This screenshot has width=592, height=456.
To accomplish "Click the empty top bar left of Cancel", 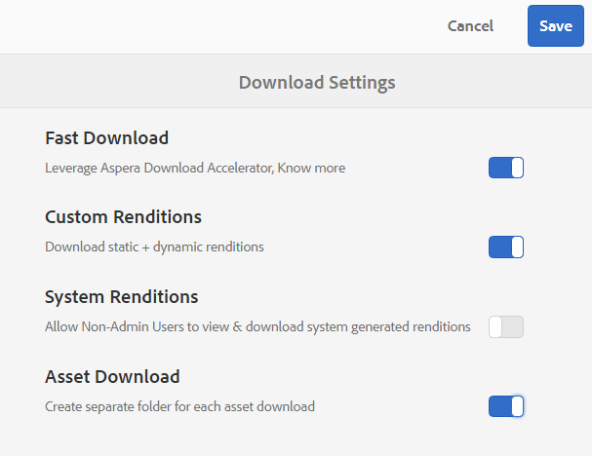I will tap(195, 26).
